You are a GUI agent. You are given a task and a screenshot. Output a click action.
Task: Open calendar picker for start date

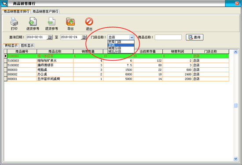[x=49, y=37]
